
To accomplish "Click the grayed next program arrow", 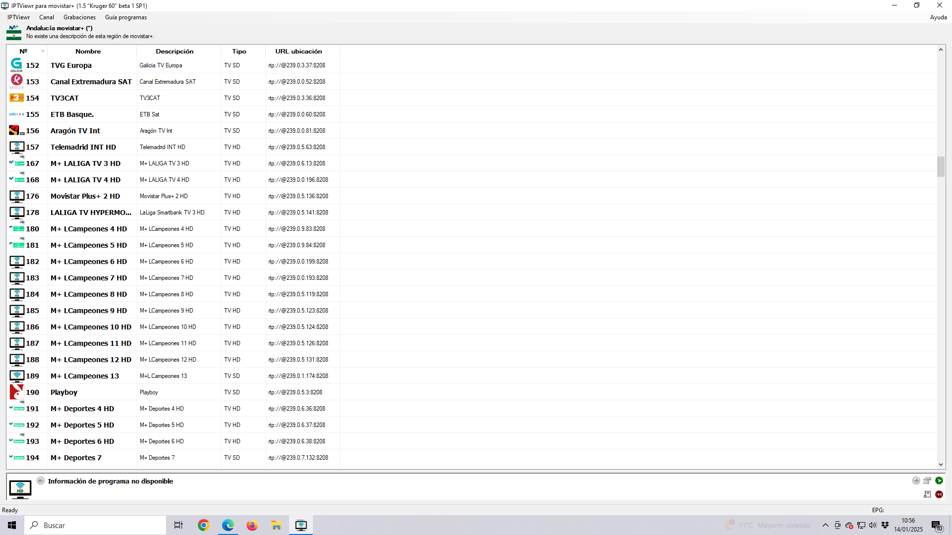I will [916, 481].
